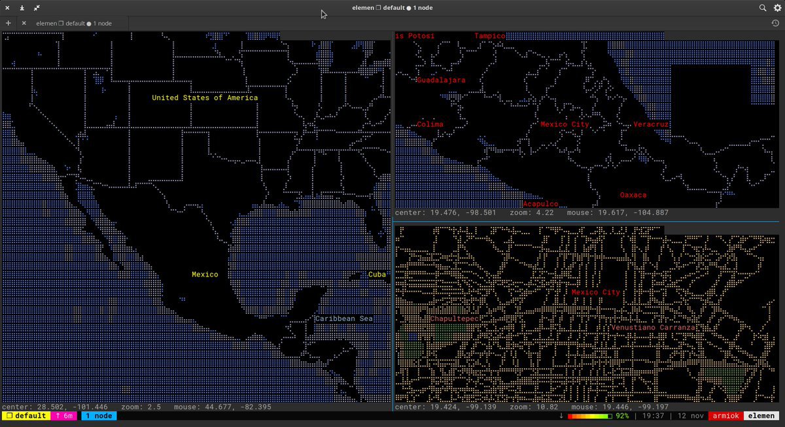The height and width of the screenshot is (427, 785).
Task: Click the 'Chapultepec' label in street map
Action: click(x=453, y=318)
